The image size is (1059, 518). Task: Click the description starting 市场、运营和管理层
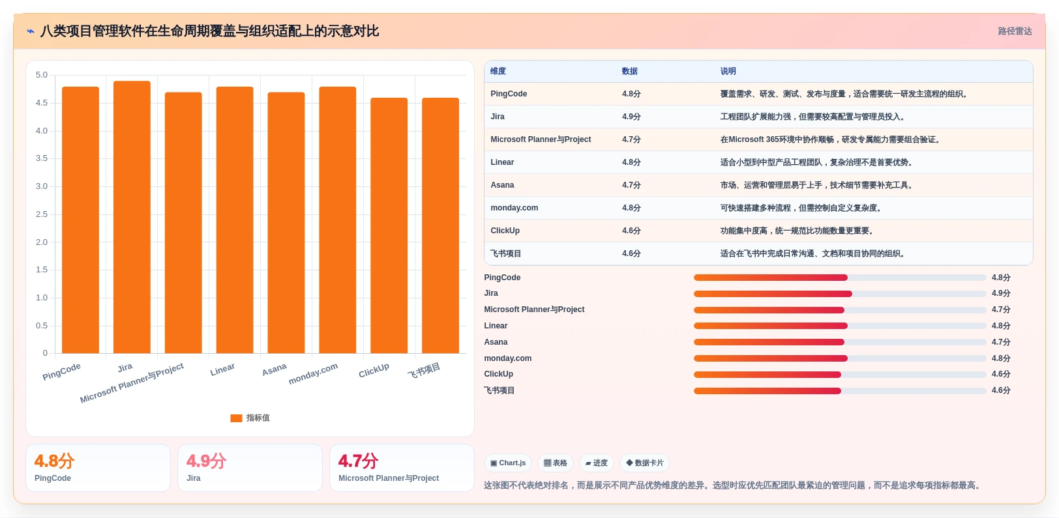[818, 185]
